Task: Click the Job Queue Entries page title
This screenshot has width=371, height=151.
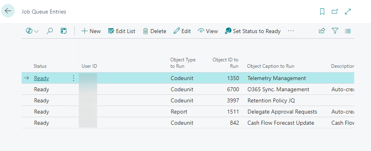Action: tap(44, 12)
